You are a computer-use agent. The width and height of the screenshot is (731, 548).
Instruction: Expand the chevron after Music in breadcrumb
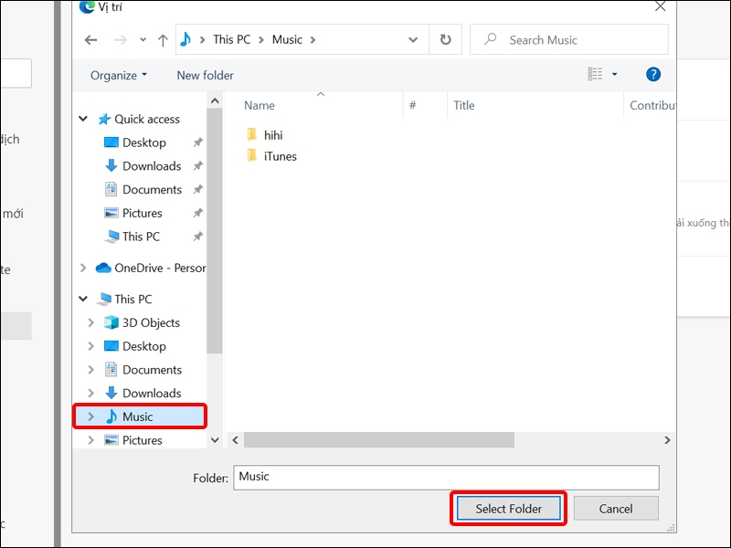click(x=313, y=40)
